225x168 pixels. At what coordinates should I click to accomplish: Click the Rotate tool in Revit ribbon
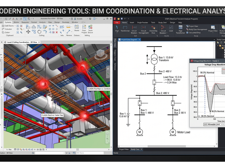pyautogui.click(x=39, y=32)
